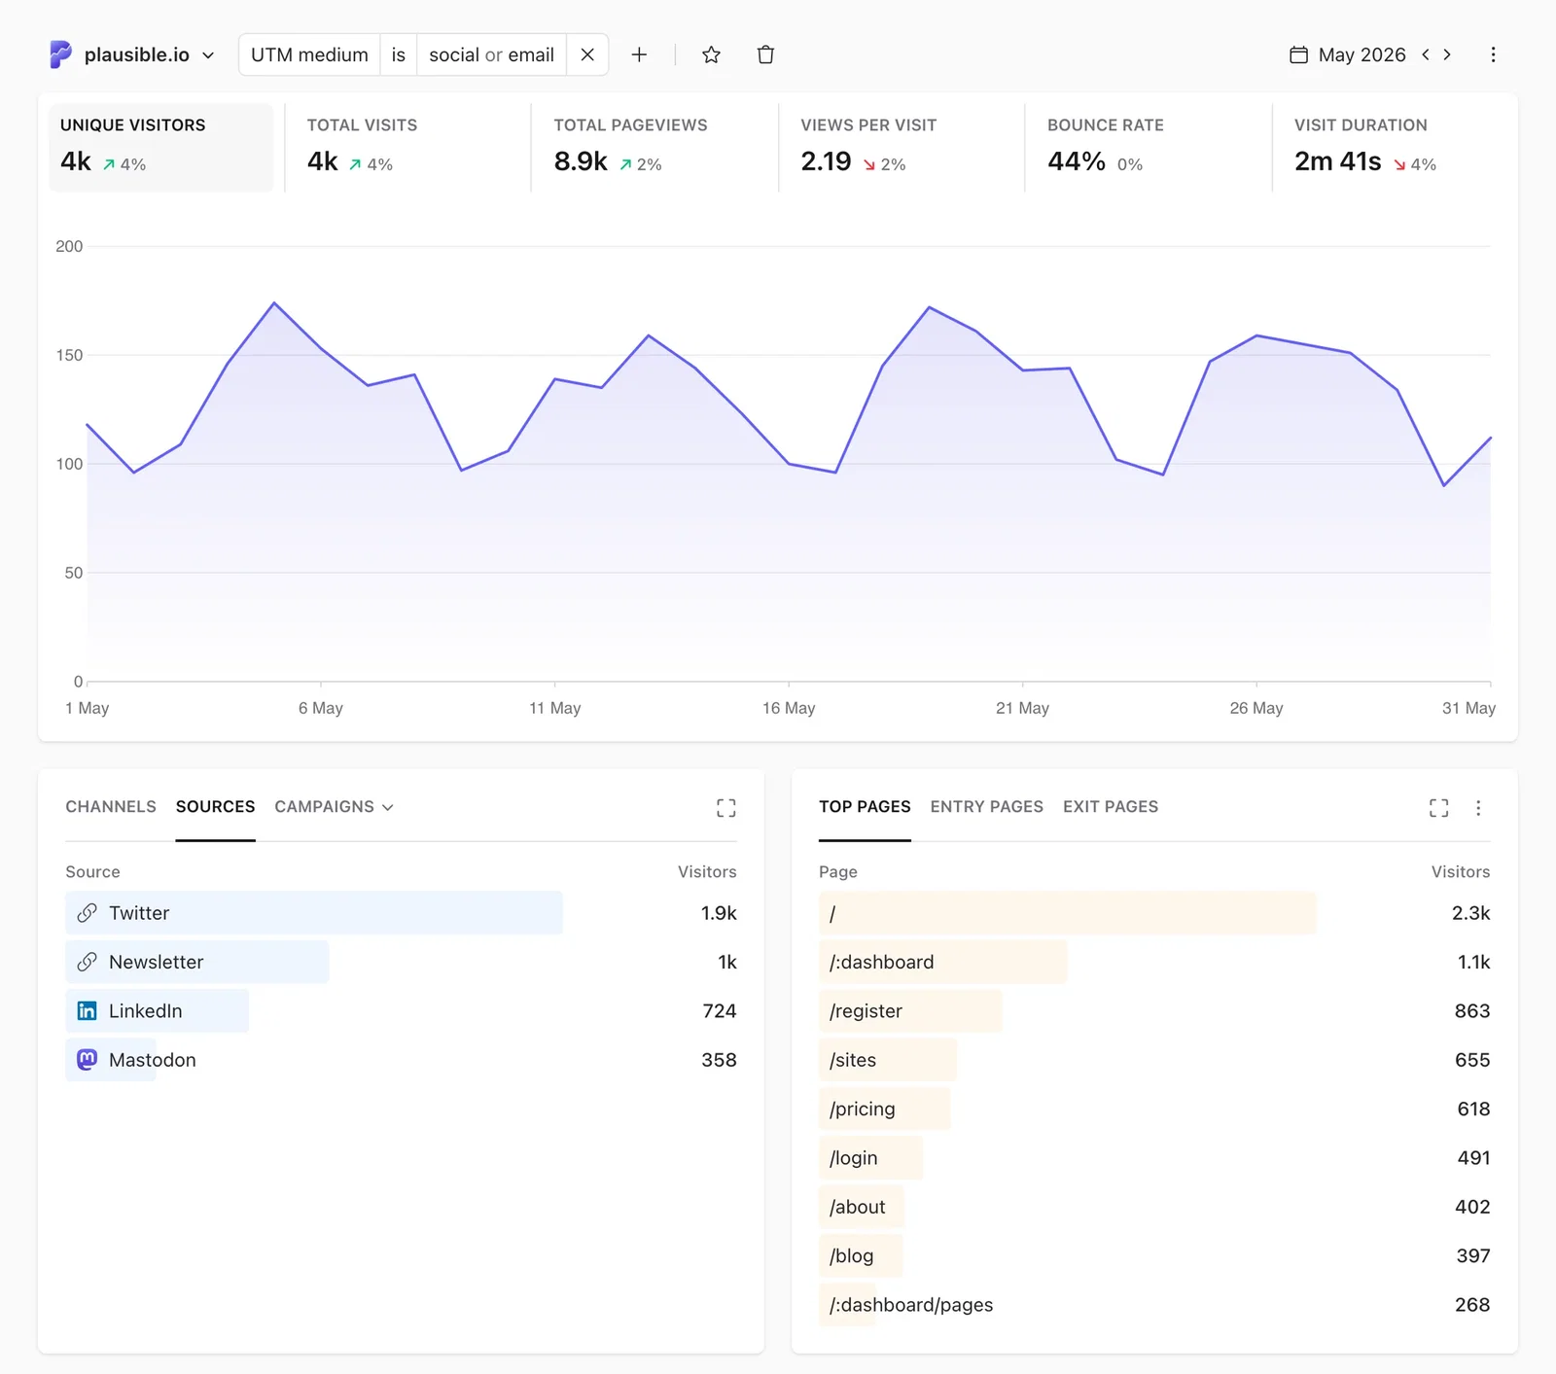The image size is (1556, 1374).
Task: Click the LinkedIn logo icon
Action: click(87, 1010)
